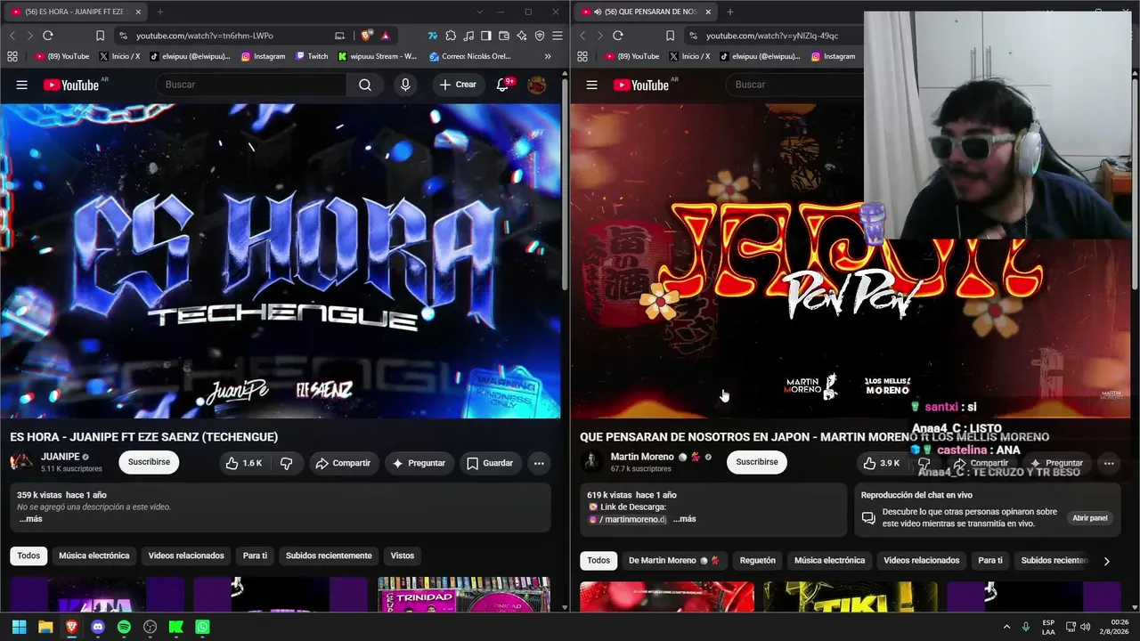The width and height of the screenshot is (1140, 641).
Task: Open the browser extensions puzzle icon
Action: 451,36
